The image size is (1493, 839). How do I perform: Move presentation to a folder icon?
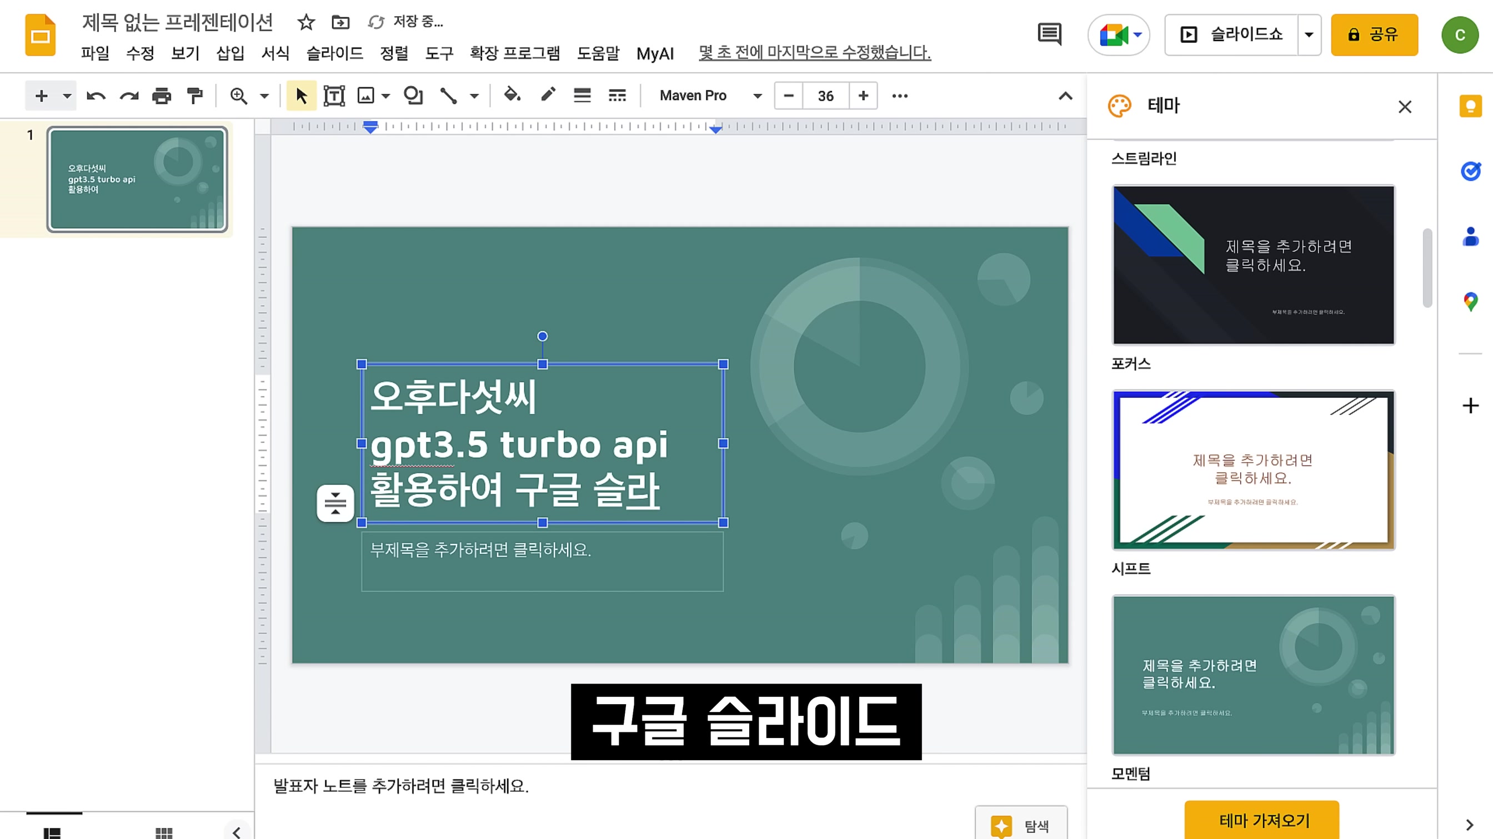(x=340, y=22)
